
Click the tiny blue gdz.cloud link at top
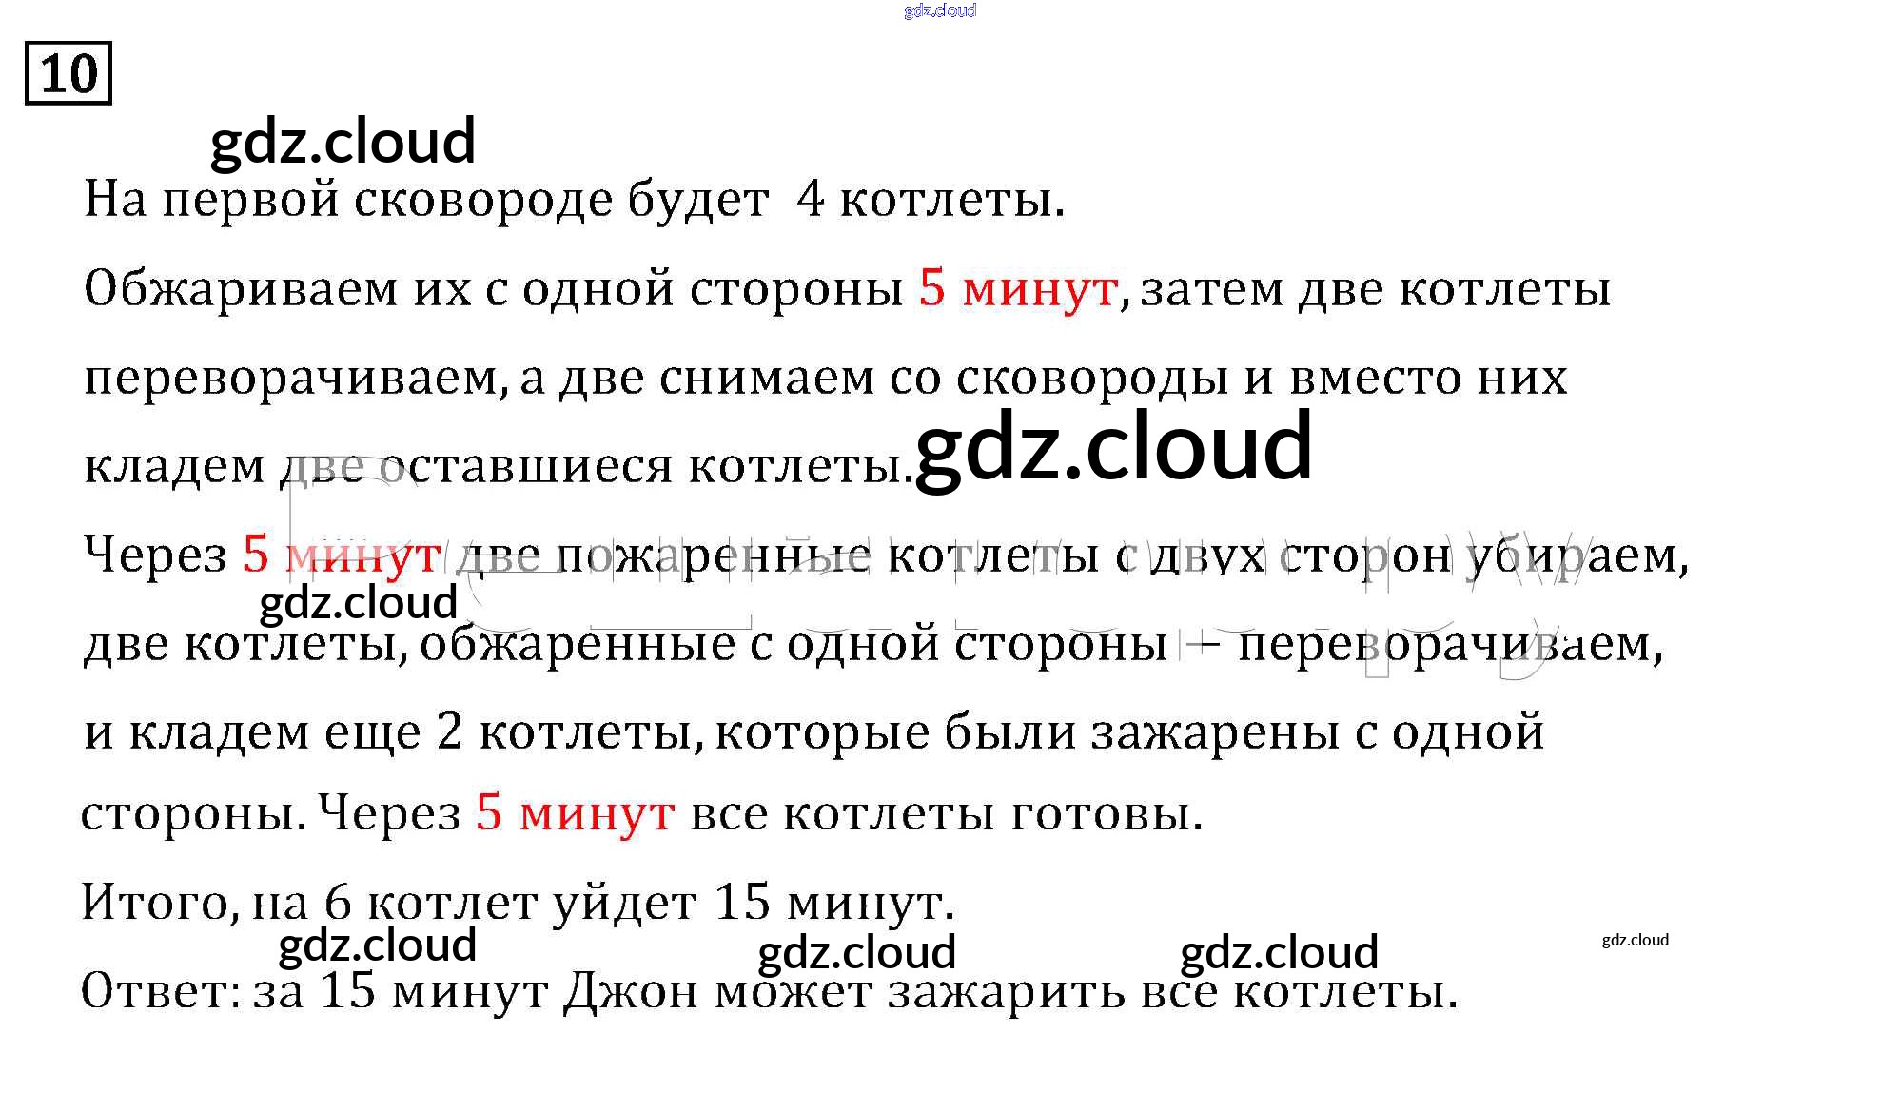point(939,10)
